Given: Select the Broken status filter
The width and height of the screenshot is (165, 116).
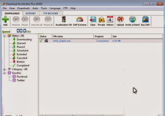Looking at the screenshot, I should coord(21,62).
